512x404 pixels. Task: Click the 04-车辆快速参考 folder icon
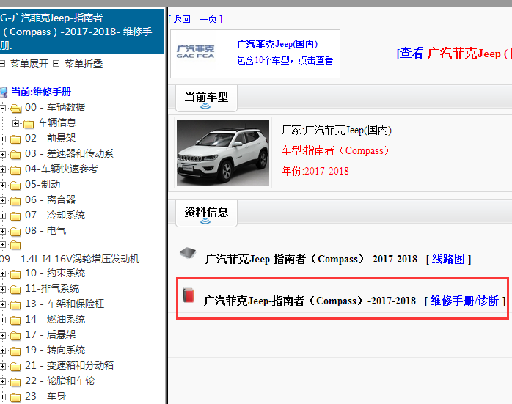(x=15, y=169)
